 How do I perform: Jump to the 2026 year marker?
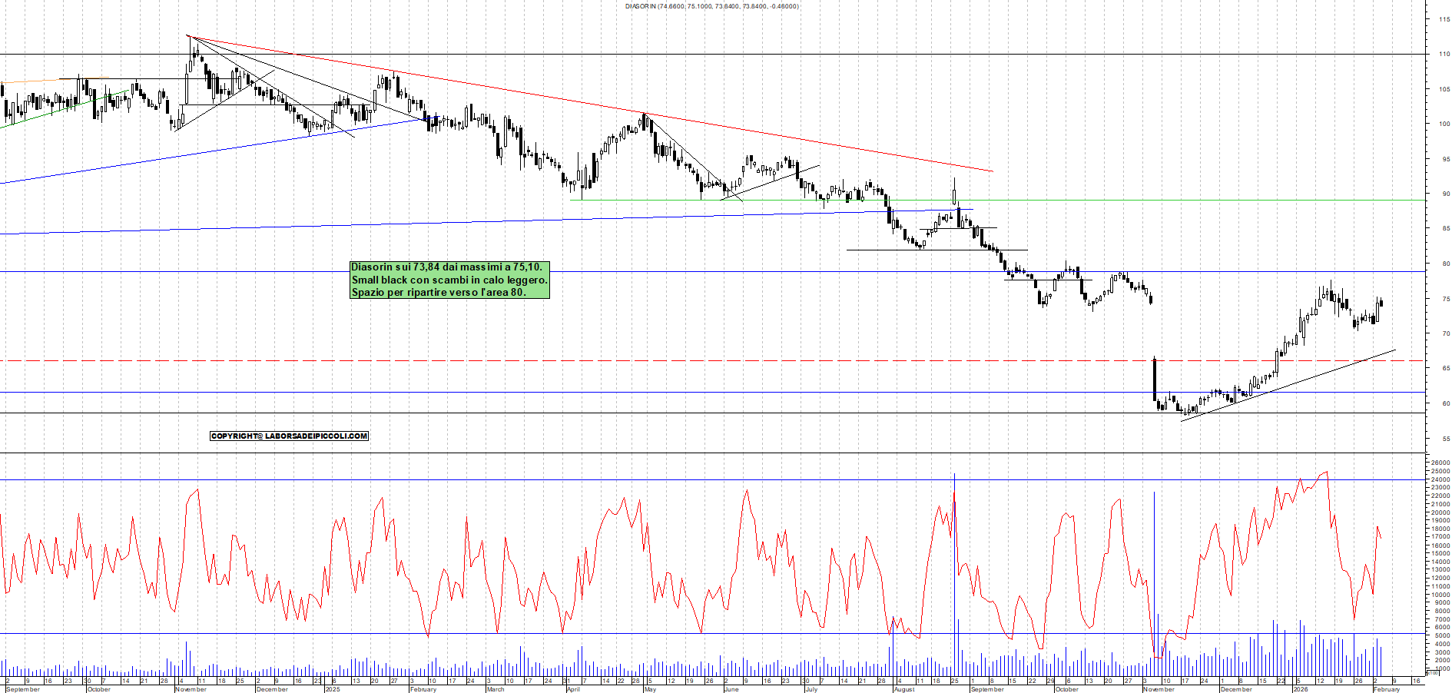coord(1300,689)
